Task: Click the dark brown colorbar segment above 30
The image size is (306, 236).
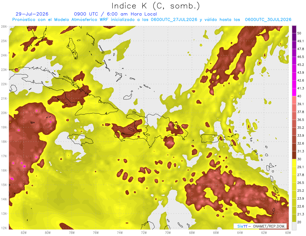Action: point(294,155)
